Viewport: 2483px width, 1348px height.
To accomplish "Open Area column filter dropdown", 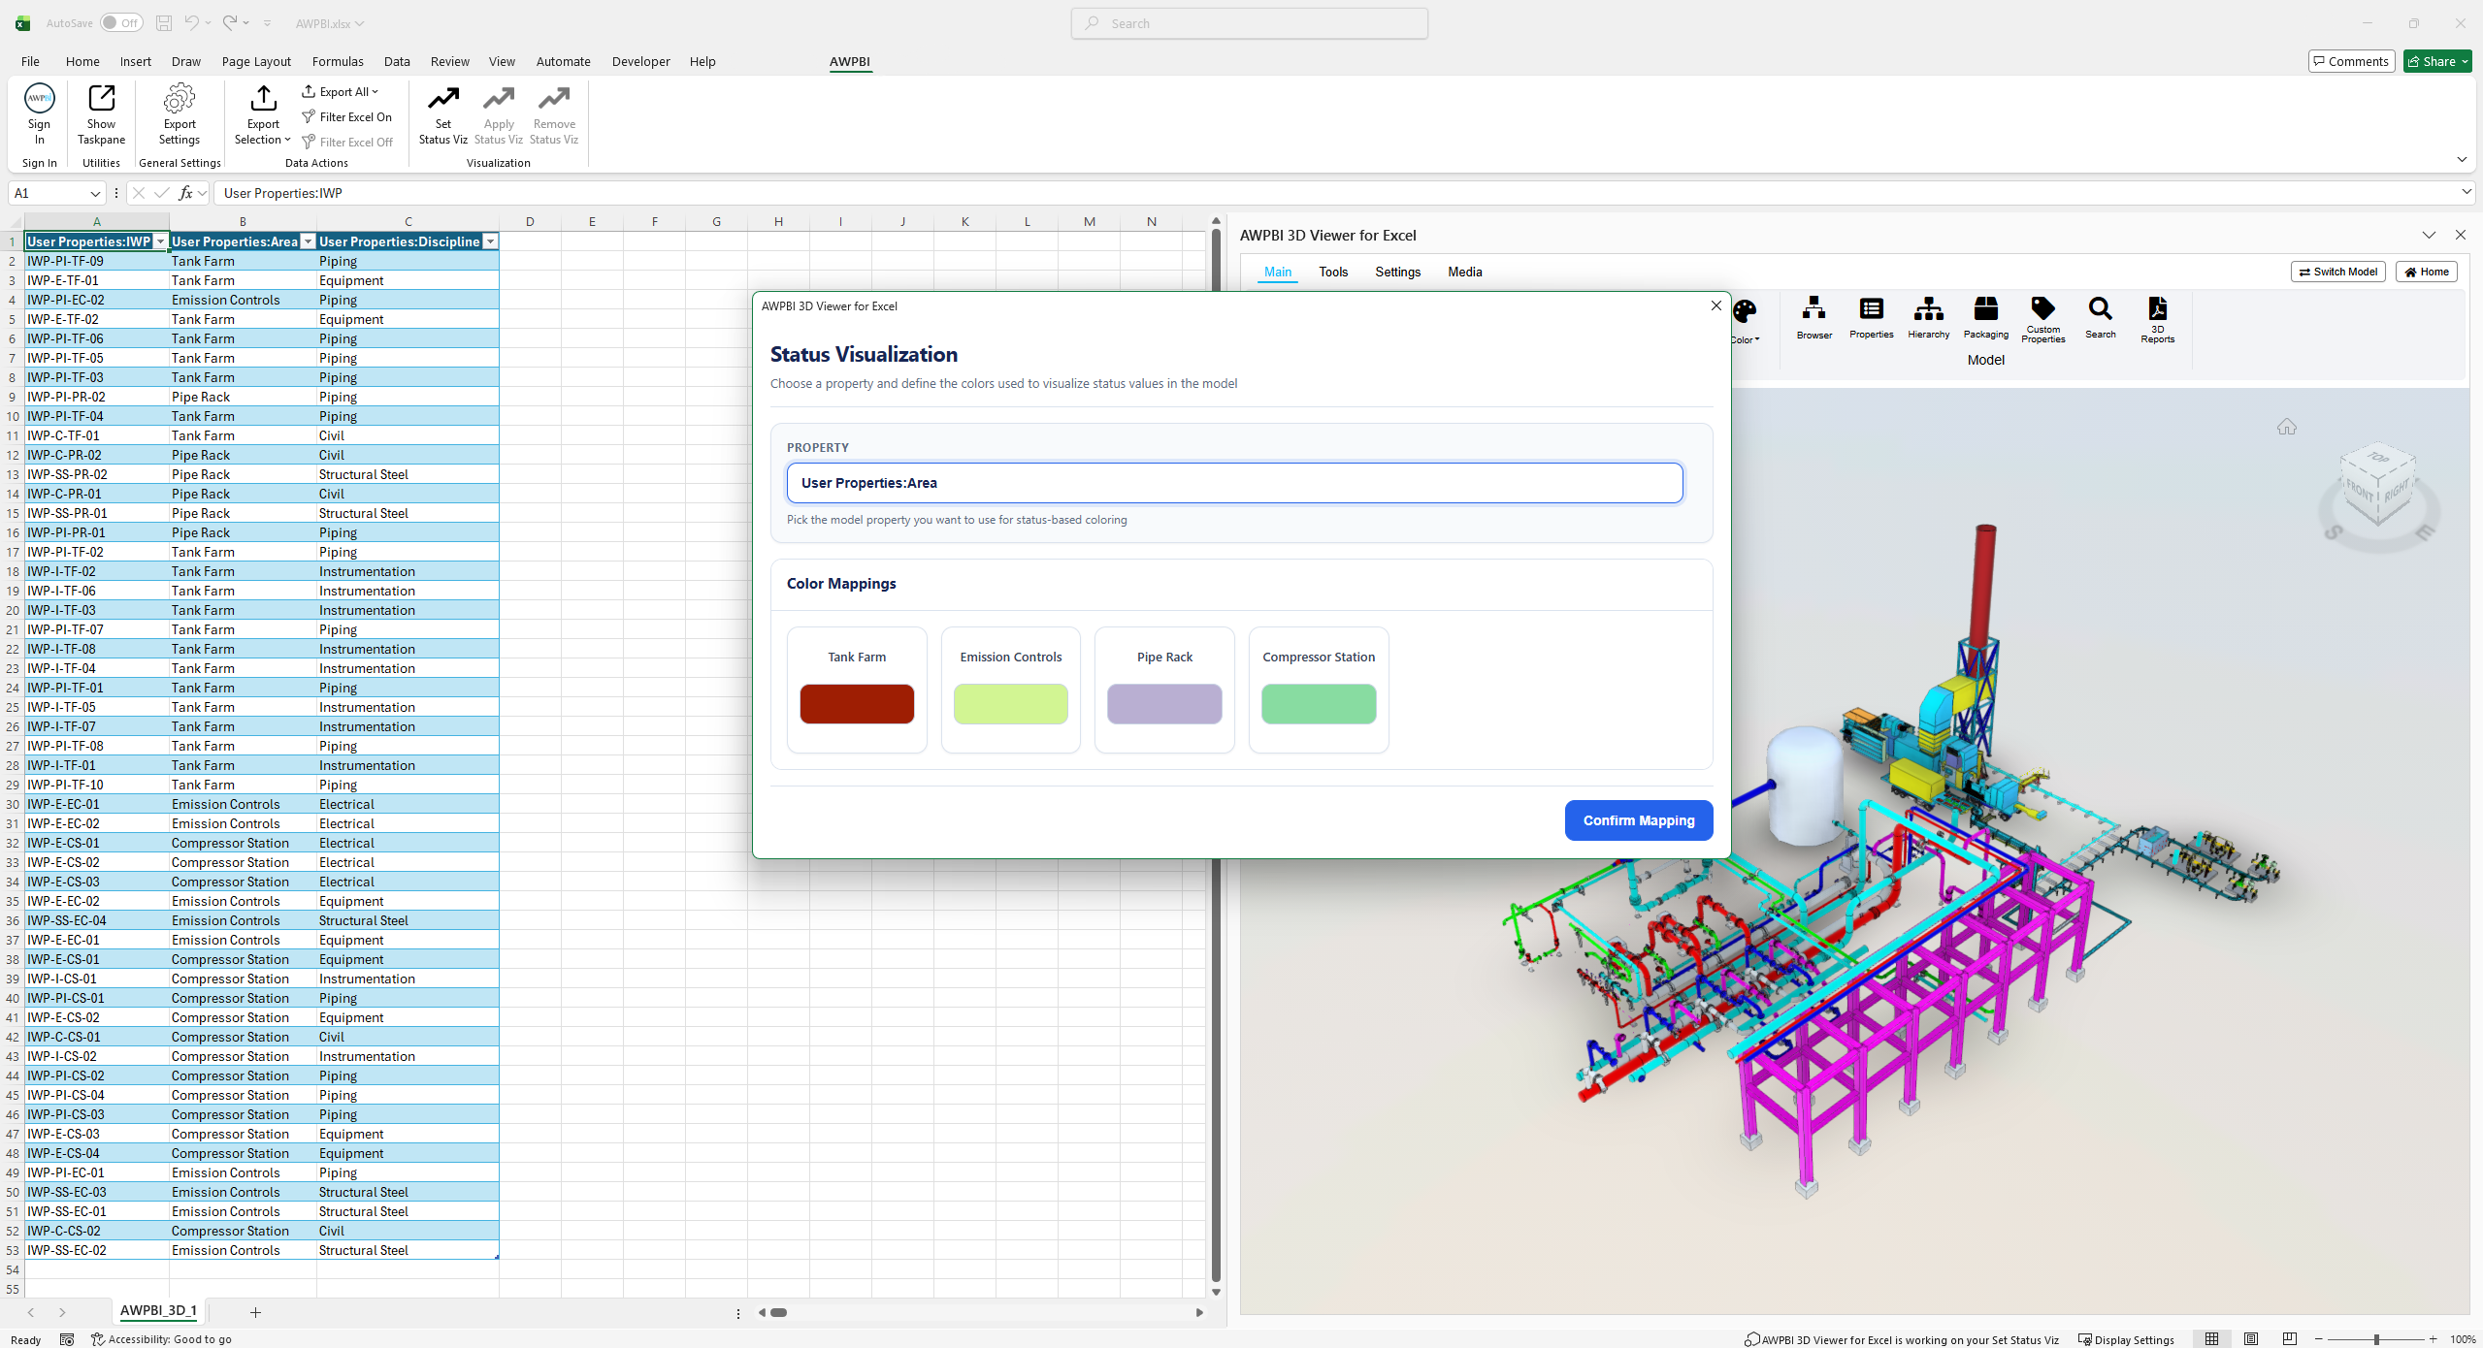I will pos(309,241).
